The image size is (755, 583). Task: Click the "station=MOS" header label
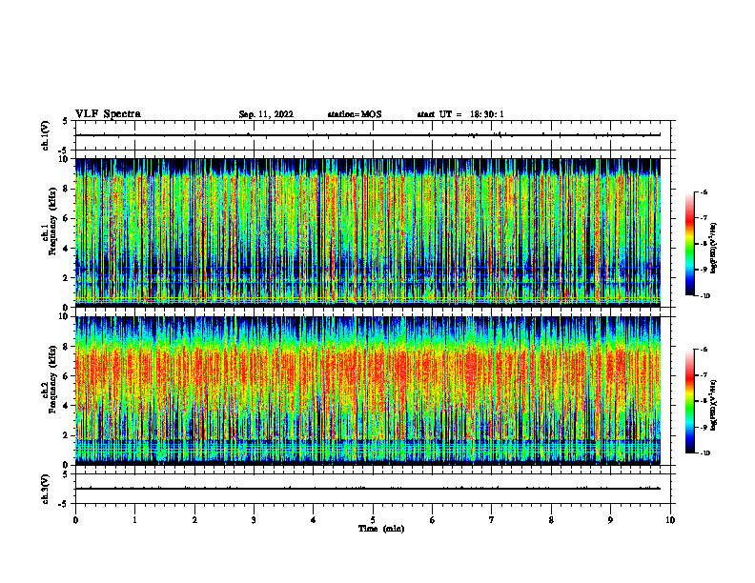pyautogui.click(x=355, y=114)
